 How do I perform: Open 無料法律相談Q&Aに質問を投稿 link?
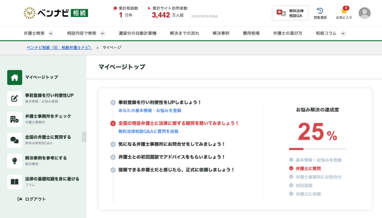point(148,131)
